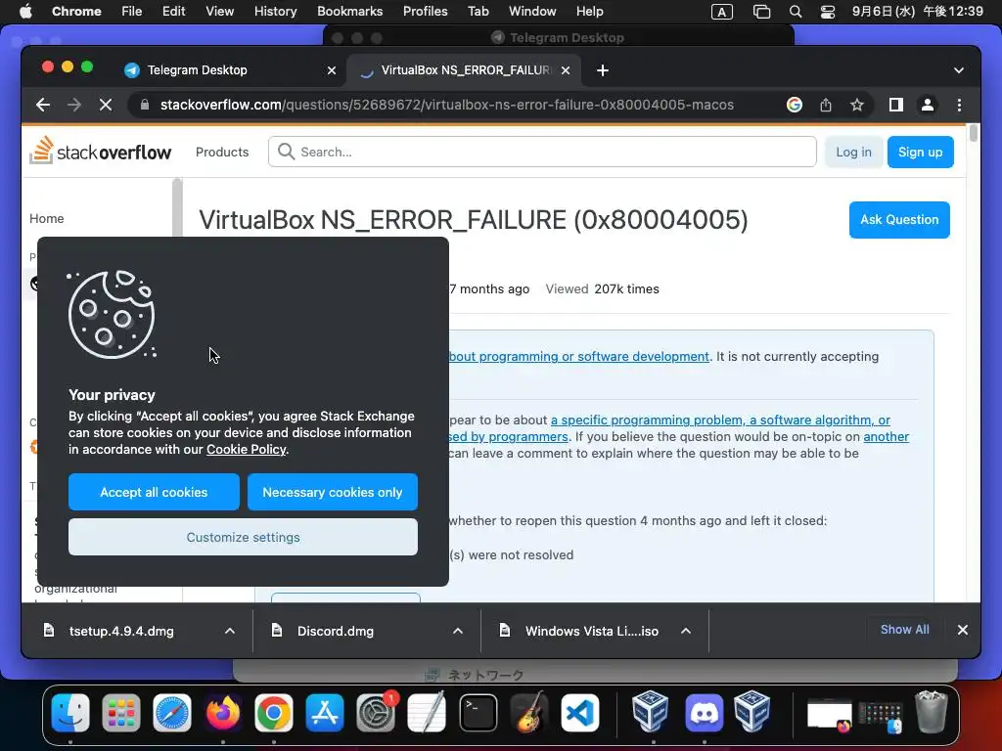Image resolution: width=1002 pixels, height=751 pixels.
Task: Open the Discord.dmg download
Action: click(336, 631)
